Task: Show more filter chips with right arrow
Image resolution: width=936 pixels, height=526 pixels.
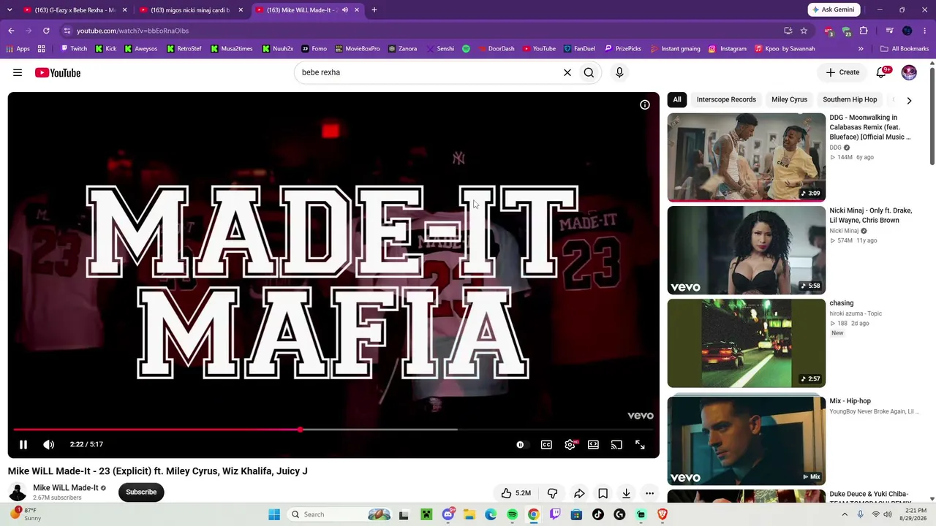Action: coord(909,100)
